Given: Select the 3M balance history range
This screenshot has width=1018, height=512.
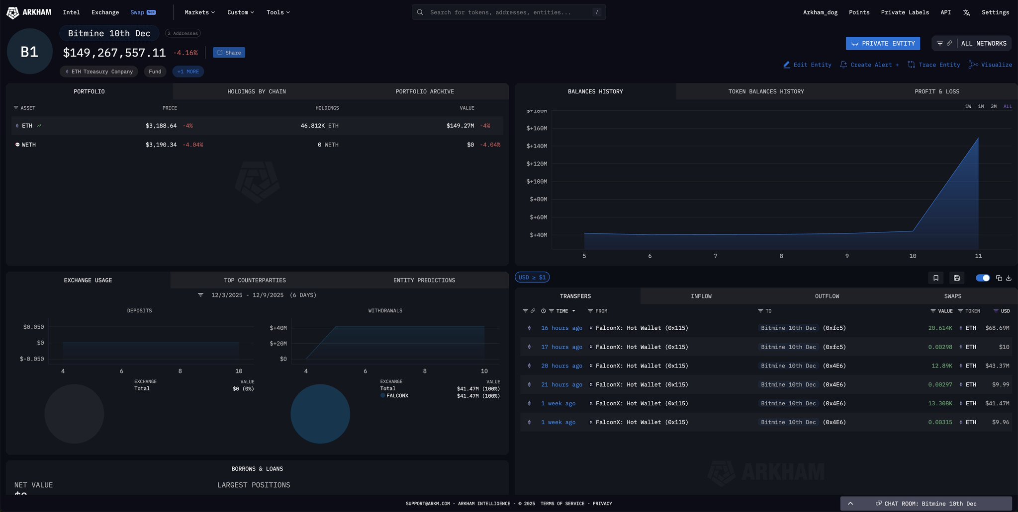Looking at the screenshot, I should pyautogui.click(x=993, y=106).
